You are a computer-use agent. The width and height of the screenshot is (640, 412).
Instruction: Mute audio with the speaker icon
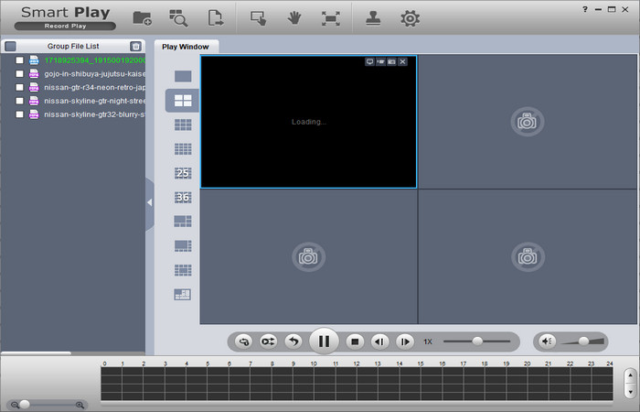coord(547,342)
